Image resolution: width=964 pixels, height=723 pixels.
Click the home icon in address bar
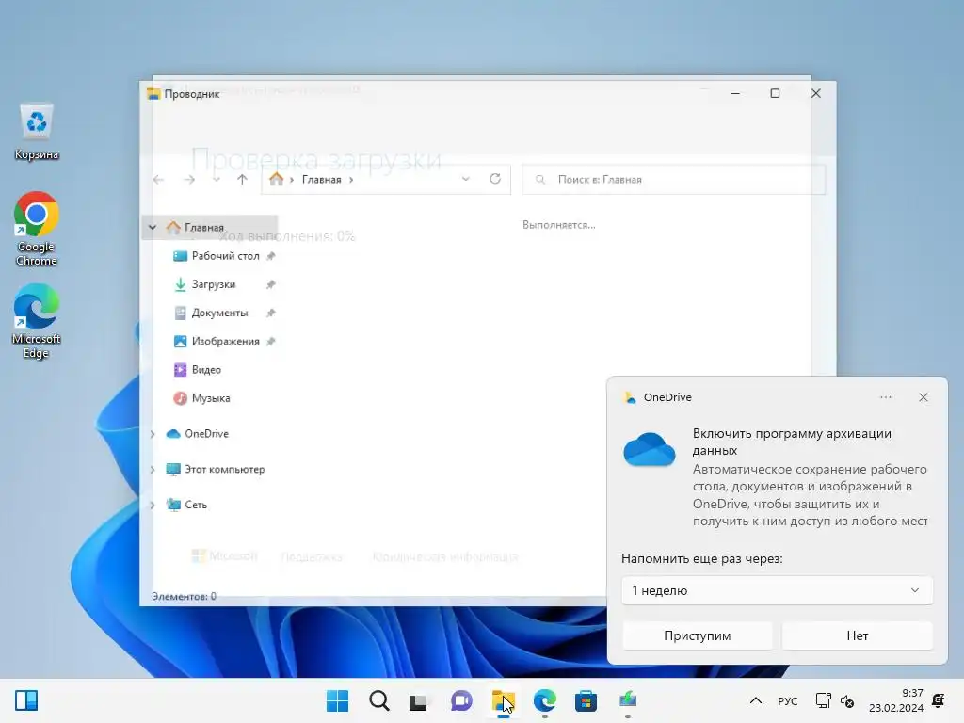[x=277, y=179]
